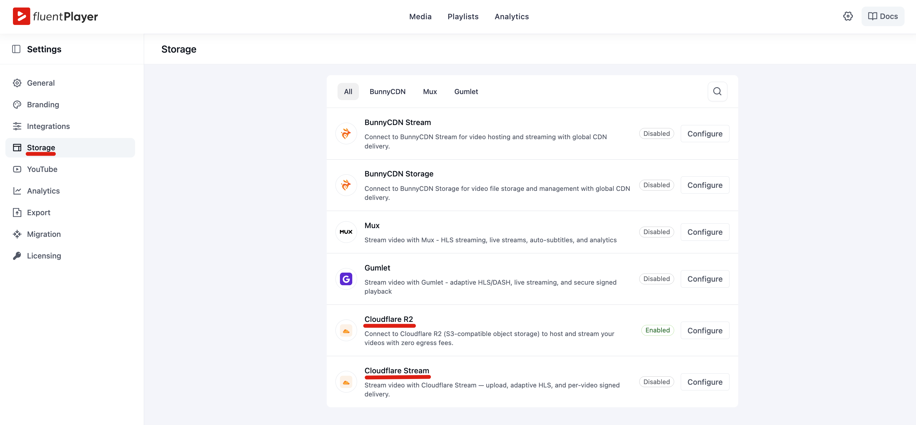Viewport: 916px width, 425px height.
Task: Click Enabled badge for Cloudflare R2
Action: pyautogui.click(x=658, y=331)
